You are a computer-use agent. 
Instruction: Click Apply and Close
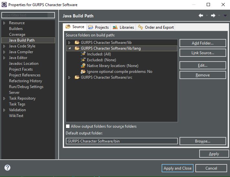pyautogui.click(x=178, y=168)
